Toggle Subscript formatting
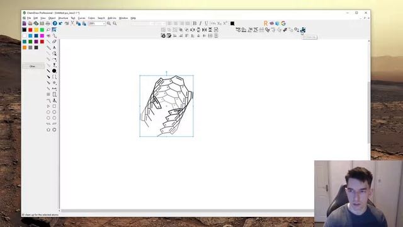 [219, 23]
